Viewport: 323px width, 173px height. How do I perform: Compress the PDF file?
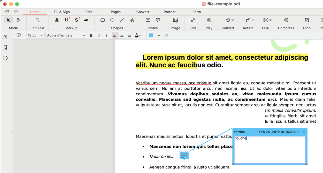pyautogui.click(x=286, y=20)
